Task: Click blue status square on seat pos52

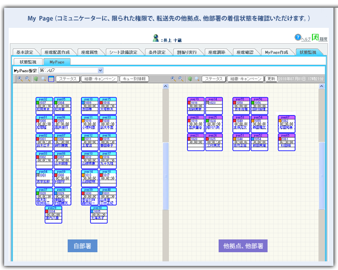Action: coord(253,139)
